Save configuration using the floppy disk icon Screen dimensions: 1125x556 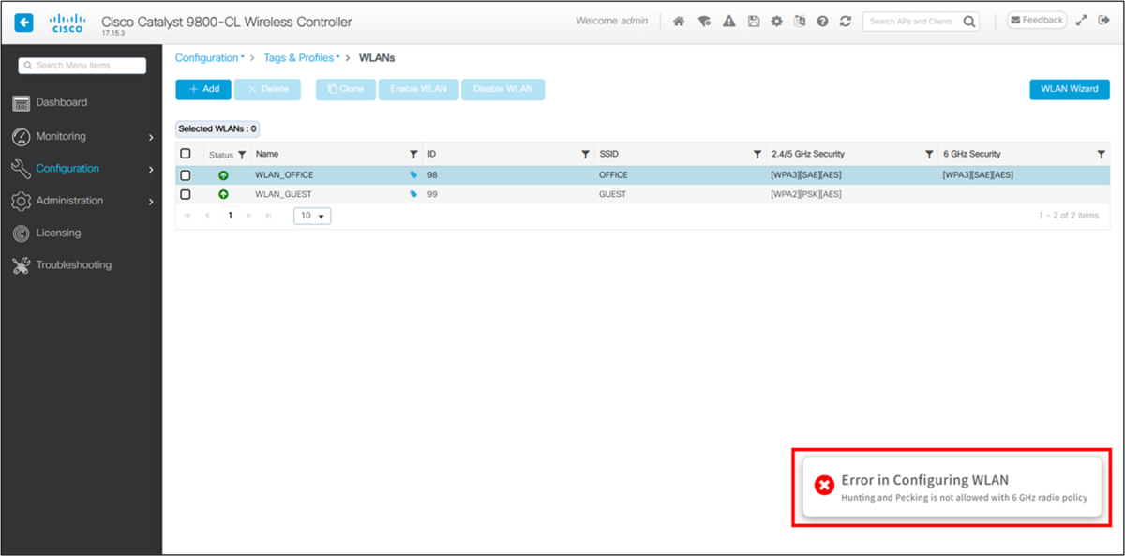pyautogui.click(x=753, y=22)
